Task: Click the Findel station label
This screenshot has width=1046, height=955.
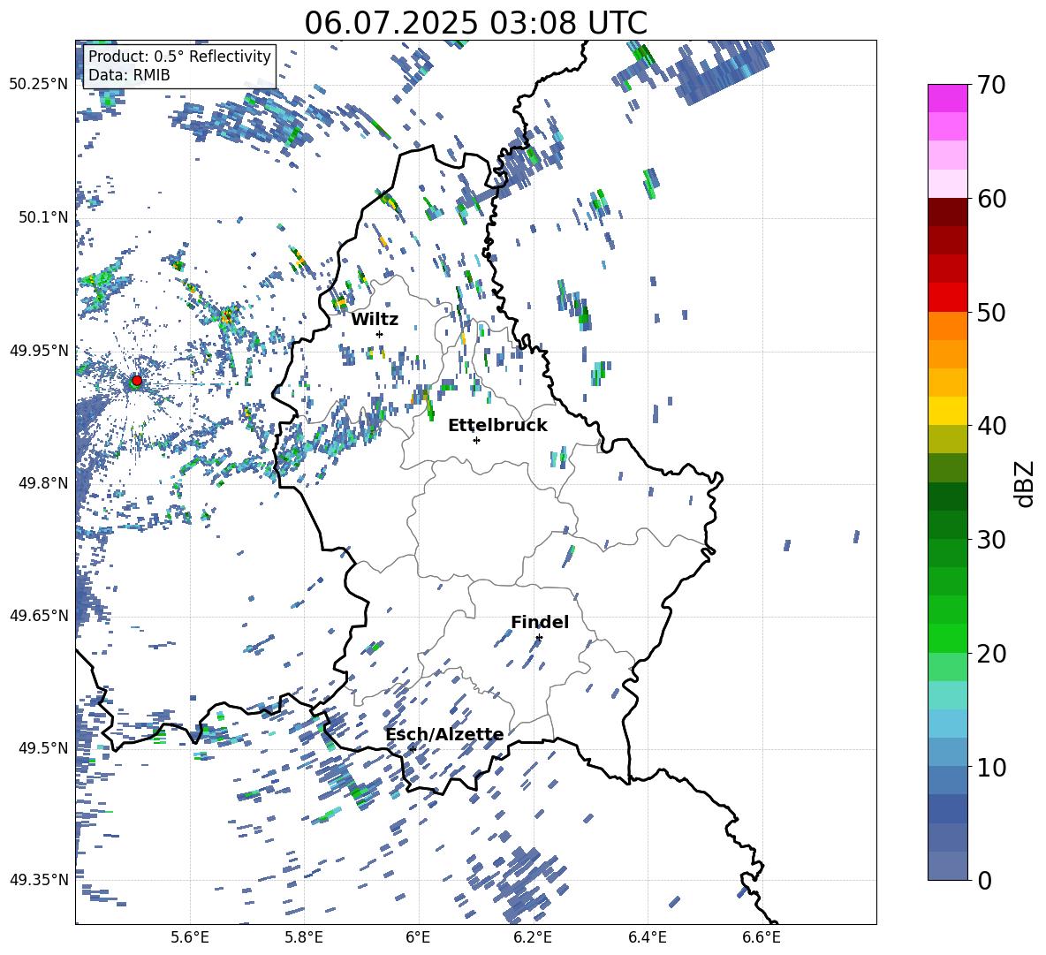Action: (x=540, y=622)
